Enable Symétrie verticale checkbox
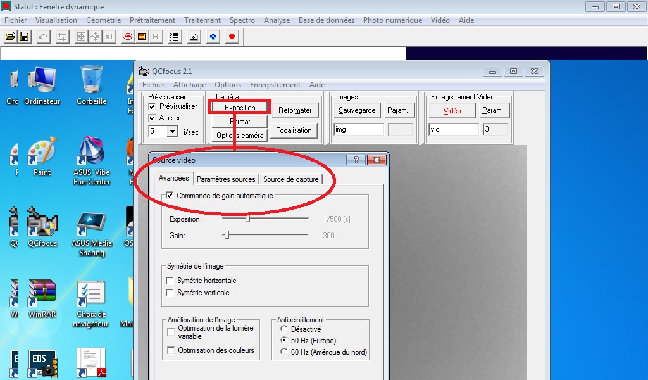 click(170, 293)
